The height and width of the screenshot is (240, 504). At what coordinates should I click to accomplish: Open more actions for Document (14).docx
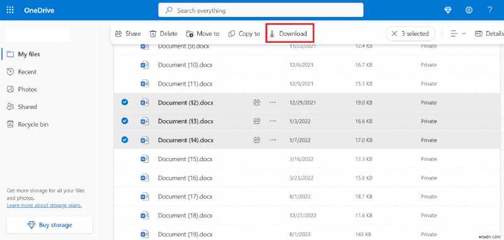[273, 140]
